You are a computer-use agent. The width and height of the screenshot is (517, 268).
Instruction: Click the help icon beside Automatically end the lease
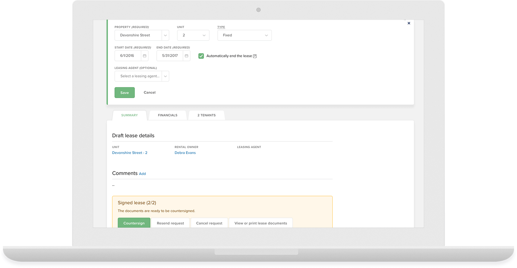(x=255, y=56)
